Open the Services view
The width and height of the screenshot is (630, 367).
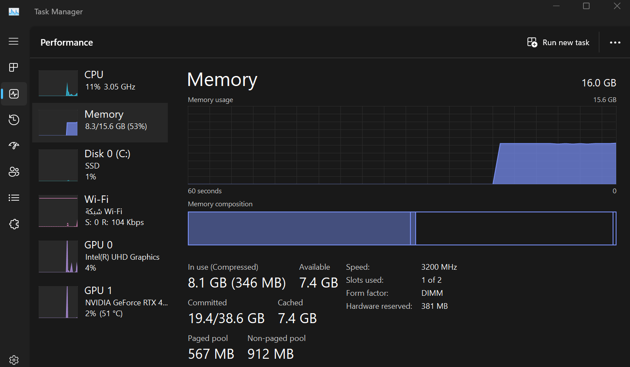(x=13, y=224)
